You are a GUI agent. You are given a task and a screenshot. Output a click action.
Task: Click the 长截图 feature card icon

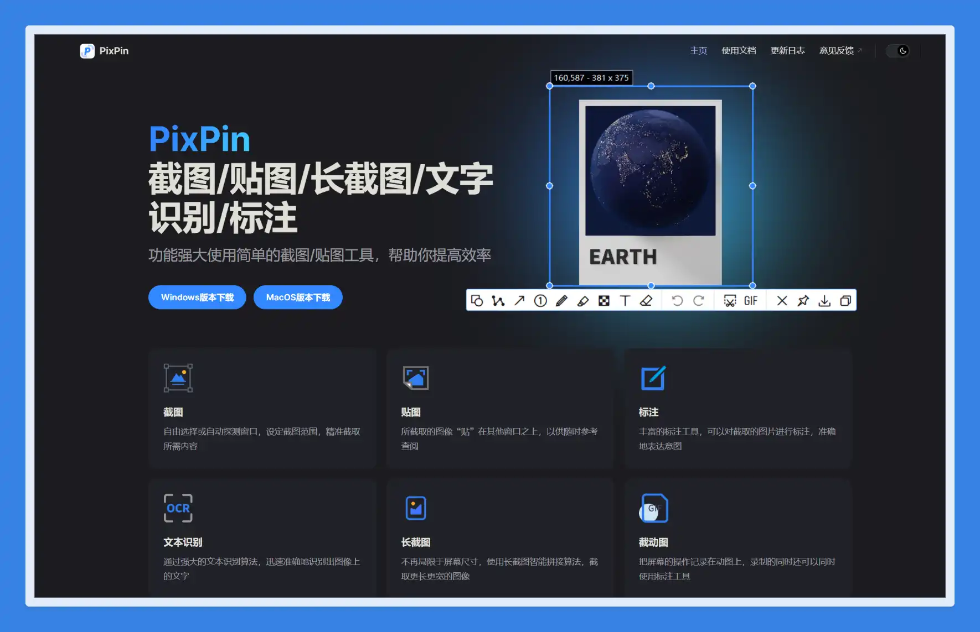pos(416,508)
